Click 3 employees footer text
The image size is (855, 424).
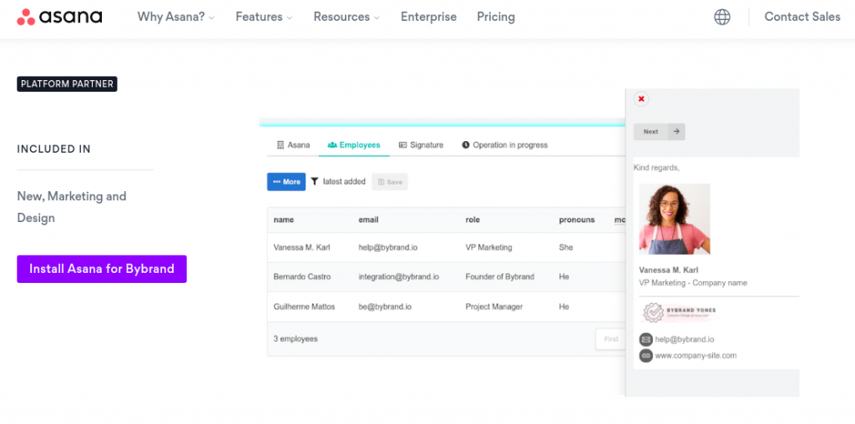[x=296, y=339]
